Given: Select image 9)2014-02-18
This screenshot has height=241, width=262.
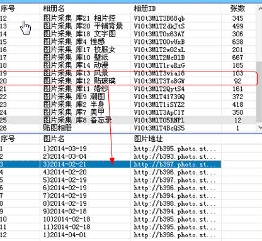Looking at the screenshot, I should pyautogui.click(x=65, y=212).
